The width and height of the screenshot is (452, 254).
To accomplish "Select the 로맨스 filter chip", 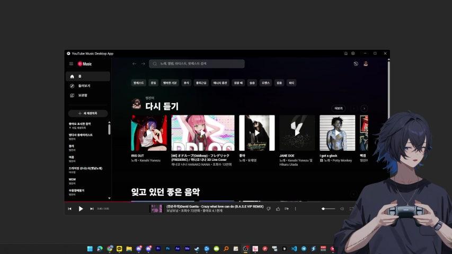I will pos(265,83).
